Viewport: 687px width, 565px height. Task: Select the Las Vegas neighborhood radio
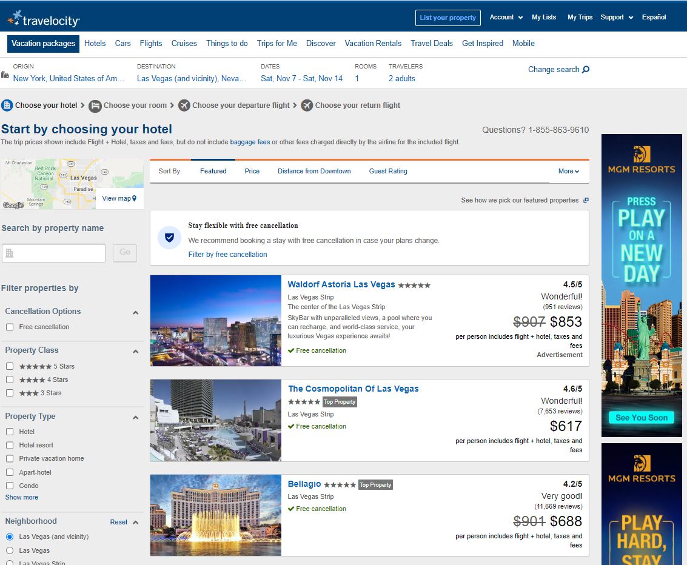[10, 550]
